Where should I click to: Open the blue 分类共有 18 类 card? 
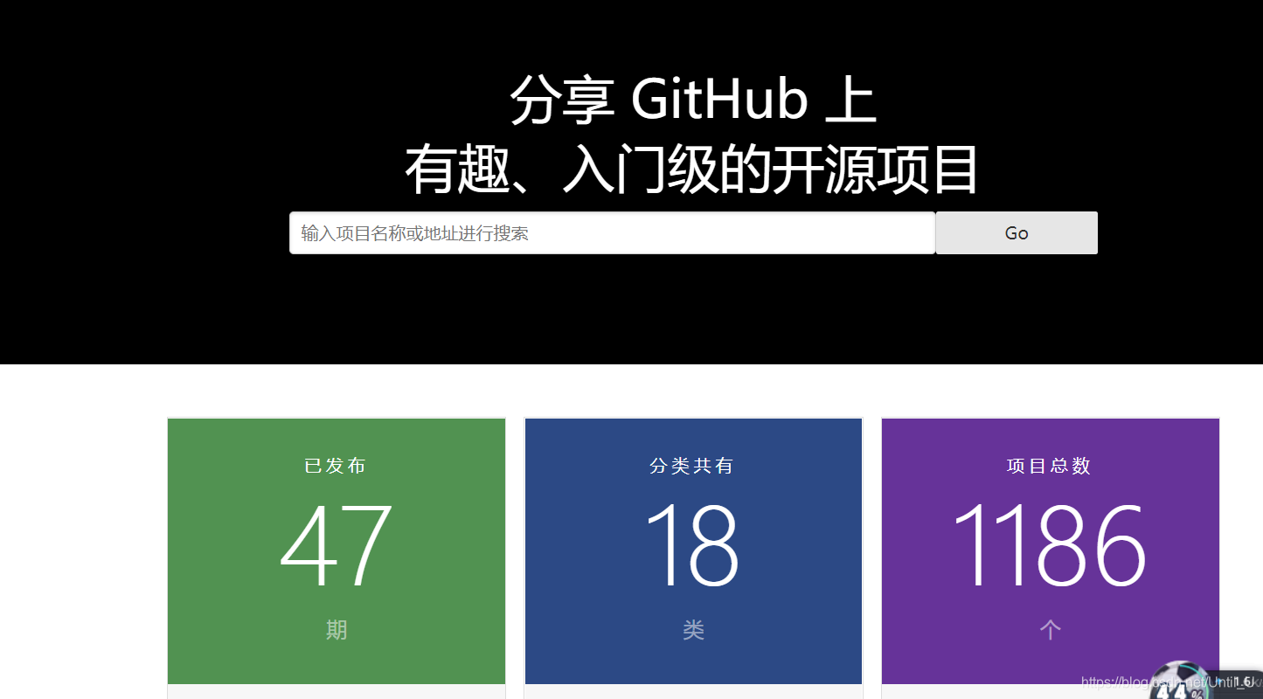pos(693,551)
